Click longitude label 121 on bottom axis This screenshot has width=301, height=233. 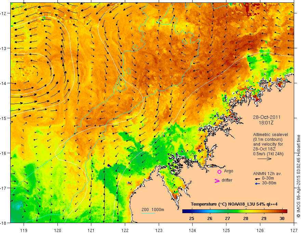[x=91, y=230]
